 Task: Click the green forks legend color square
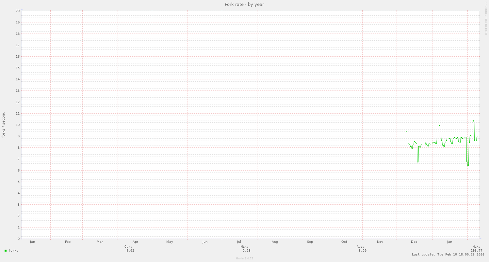[6, 251]
